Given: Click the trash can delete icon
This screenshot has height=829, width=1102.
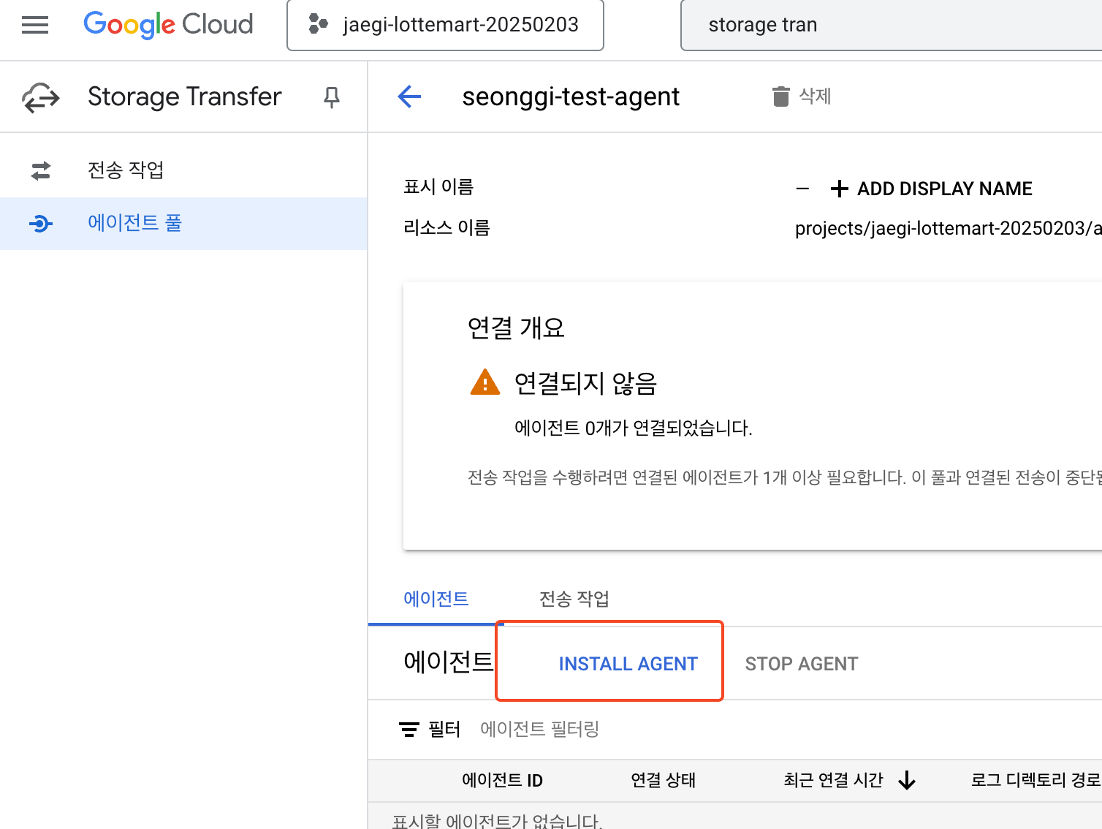Looking at the screenshot, I should pyautogui.click(x=781, y=96).
